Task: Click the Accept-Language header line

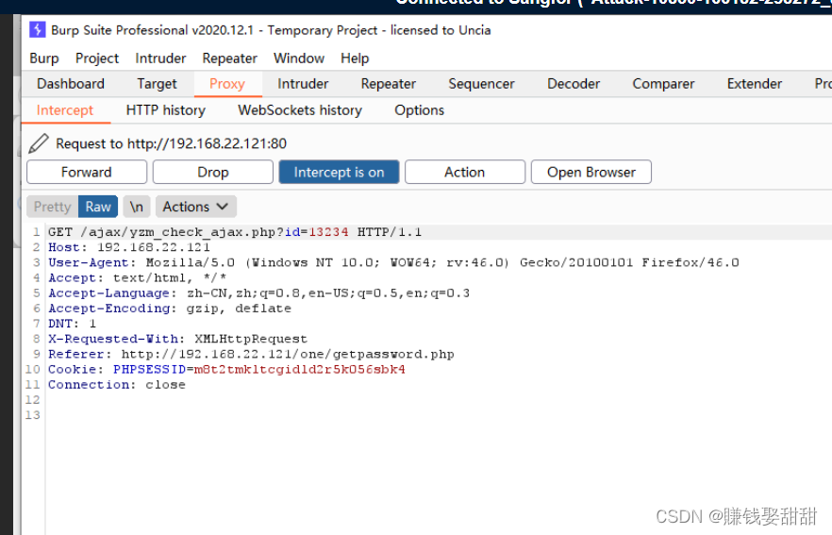Action: (x=258, y=293)
